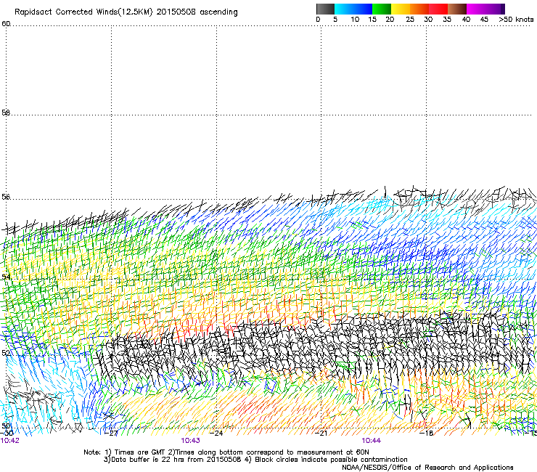The image size is (537, 472).
Task: Click the green 15-20 knots legend swatch
Action: coord(382,9)
